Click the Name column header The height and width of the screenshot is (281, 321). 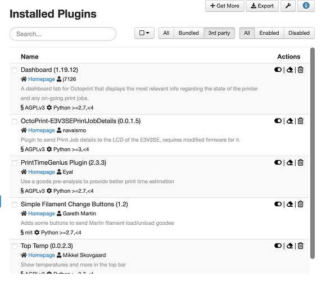30,57
